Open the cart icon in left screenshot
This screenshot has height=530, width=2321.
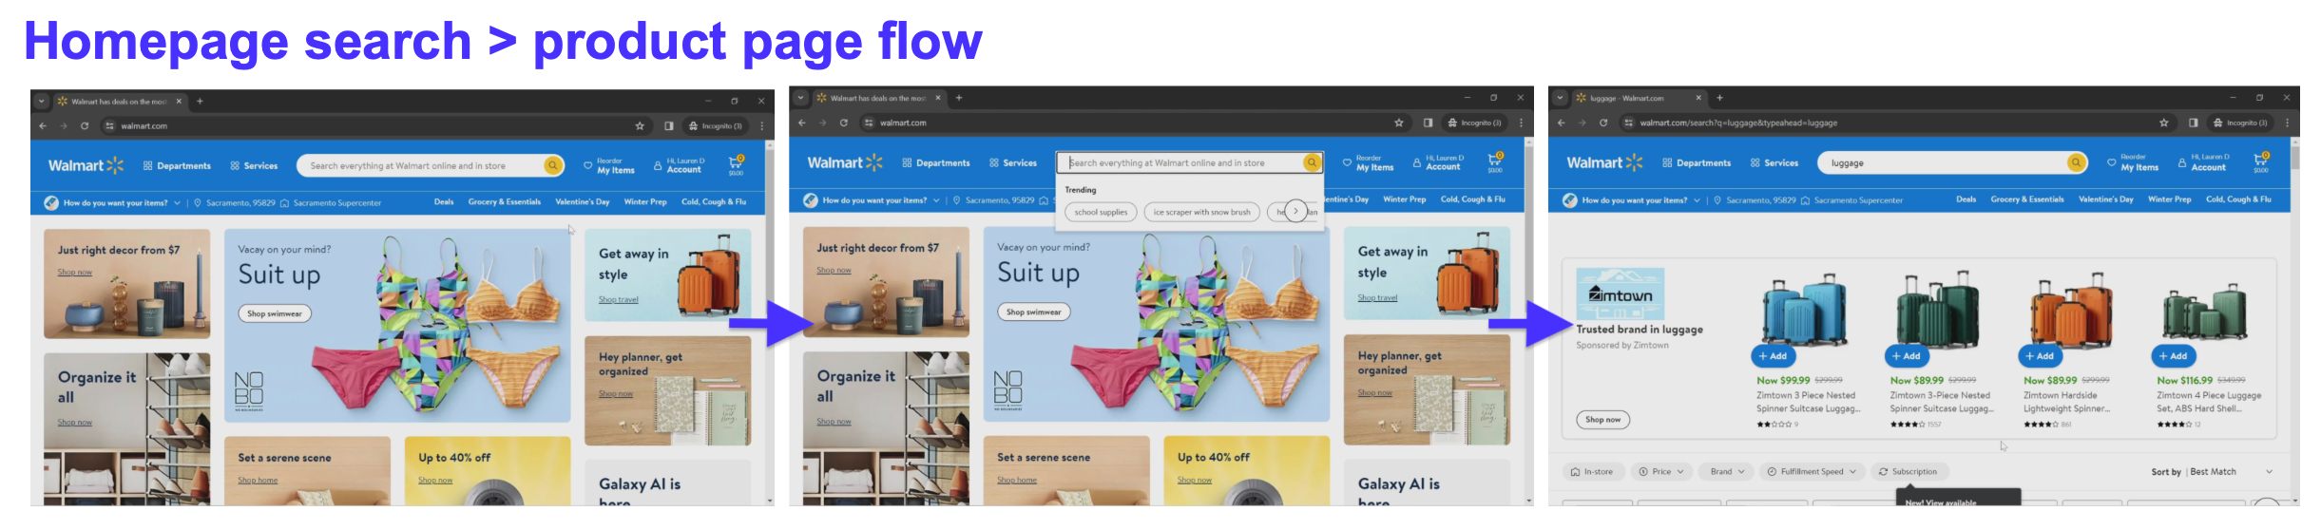coord(736,163)
